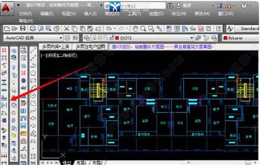The height and width of the screenshot is (165, 260).
Task: Click the Open file folder icon
Action: (x=15, y=29)
